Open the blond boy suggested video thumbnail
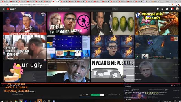Viewport: 181px width, 102px height. point(157,71)
